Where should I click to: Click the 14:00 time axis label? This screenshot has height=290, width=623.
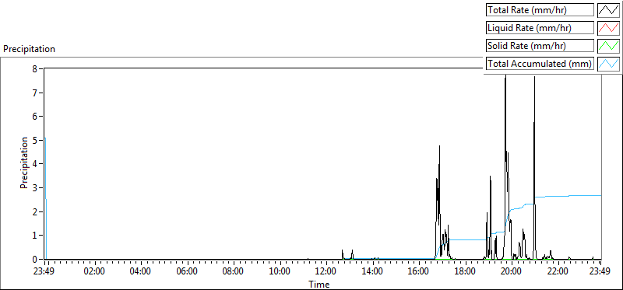pyautogui.click(x=372, y=272)
